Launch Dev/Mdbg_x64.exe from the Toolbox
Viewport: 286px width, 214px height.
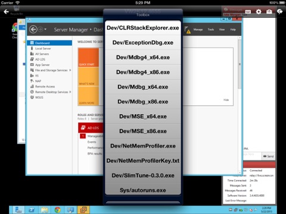143,87
